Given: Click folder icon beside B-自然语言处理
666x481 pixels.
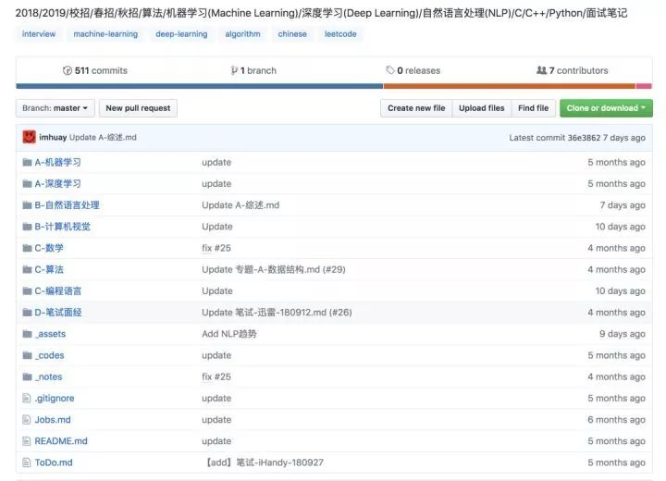Looking at the screenshot, I should (x=27, y=204).
